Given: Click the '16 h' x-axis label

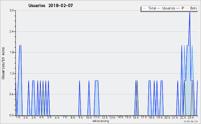Looking at the screenshot, I should [x=136, y=117].
